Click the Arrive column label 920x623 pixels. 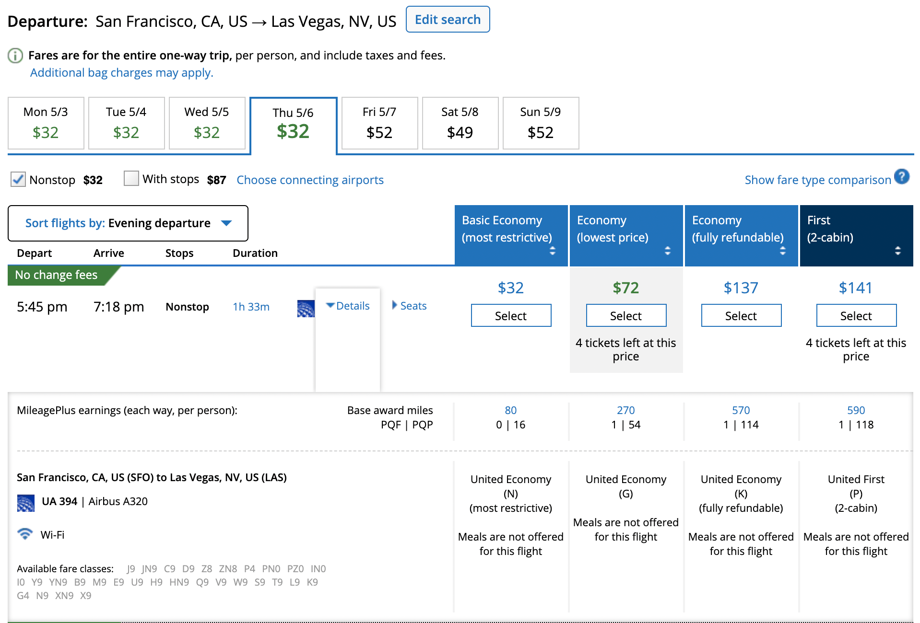[109, 253]
